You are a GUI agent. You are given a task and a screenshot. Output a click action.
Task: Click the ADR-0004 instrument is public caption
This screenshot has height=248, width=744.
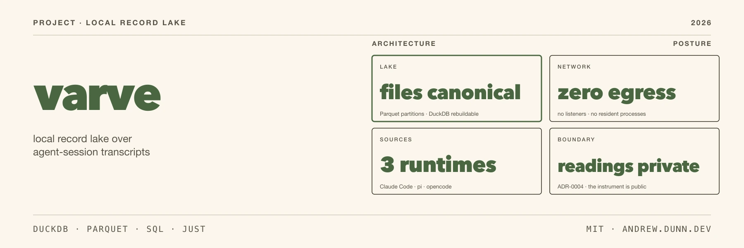tap(602, 187)
